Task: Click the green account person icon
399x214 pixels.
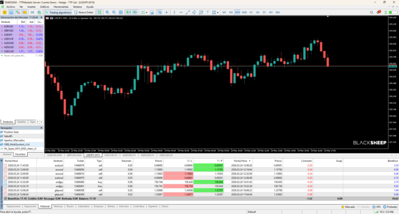Action: coord(386,12)
